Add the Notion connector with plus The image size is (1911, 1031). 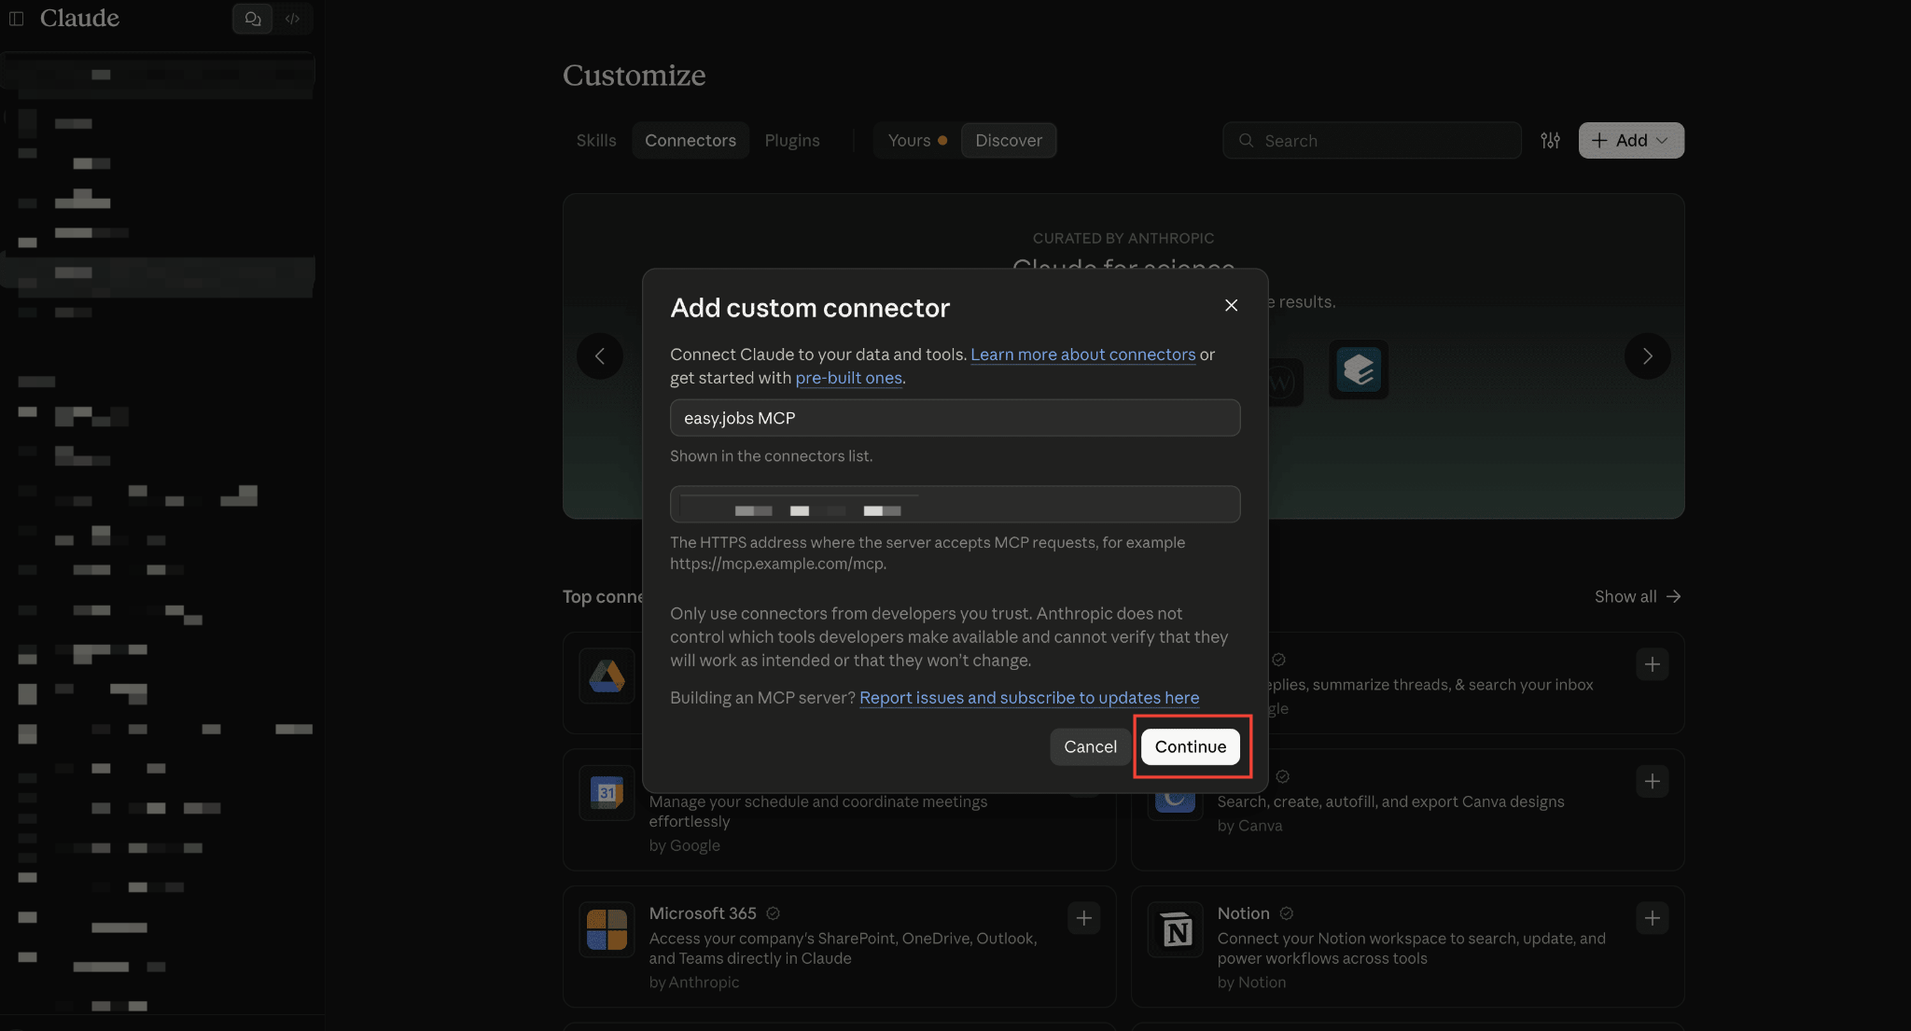pos(1653,918)
